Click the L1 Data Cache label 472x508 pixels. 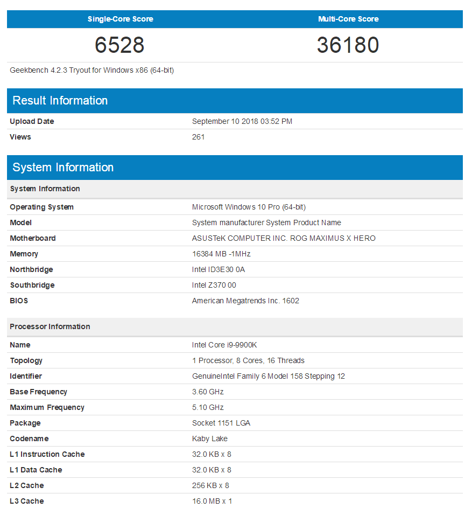tap(36, 470)
